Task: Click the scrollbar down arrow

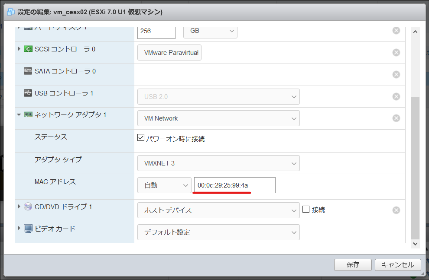Action: pos(415,244)
